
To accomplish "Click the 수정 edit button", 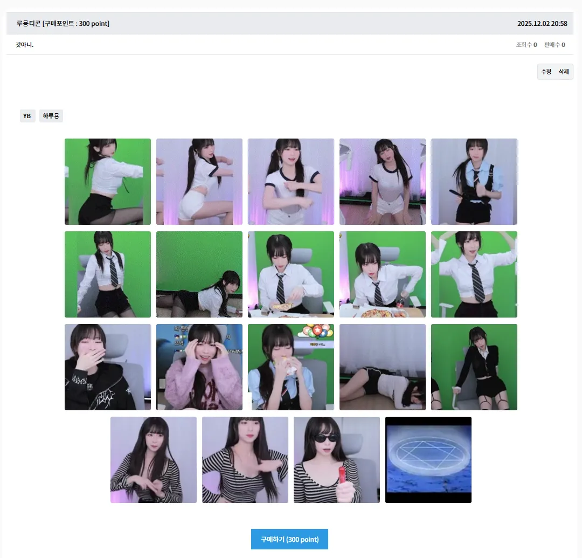I will point(546,71).
